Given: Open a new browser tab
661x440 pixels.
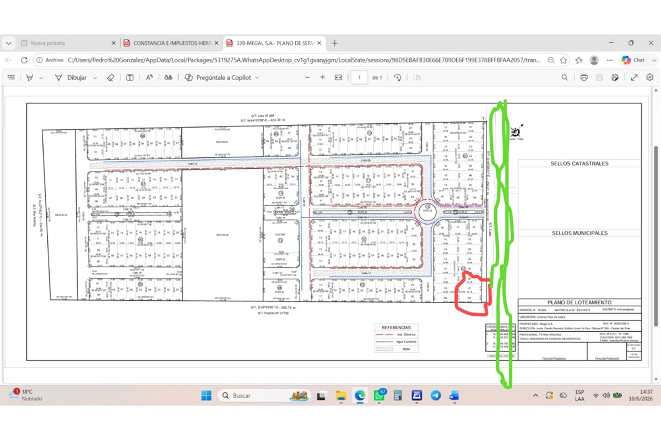Looking at the screenshot, I should [x=334, y=43].
